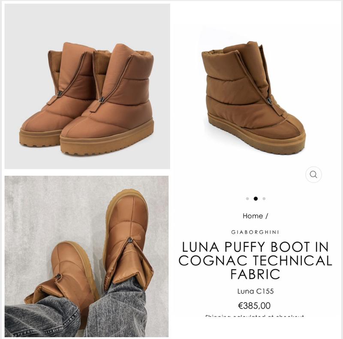Screen dimensions: 343x339
Task: Click the zipper pull on single boot image
Action: tap(269, 101)
